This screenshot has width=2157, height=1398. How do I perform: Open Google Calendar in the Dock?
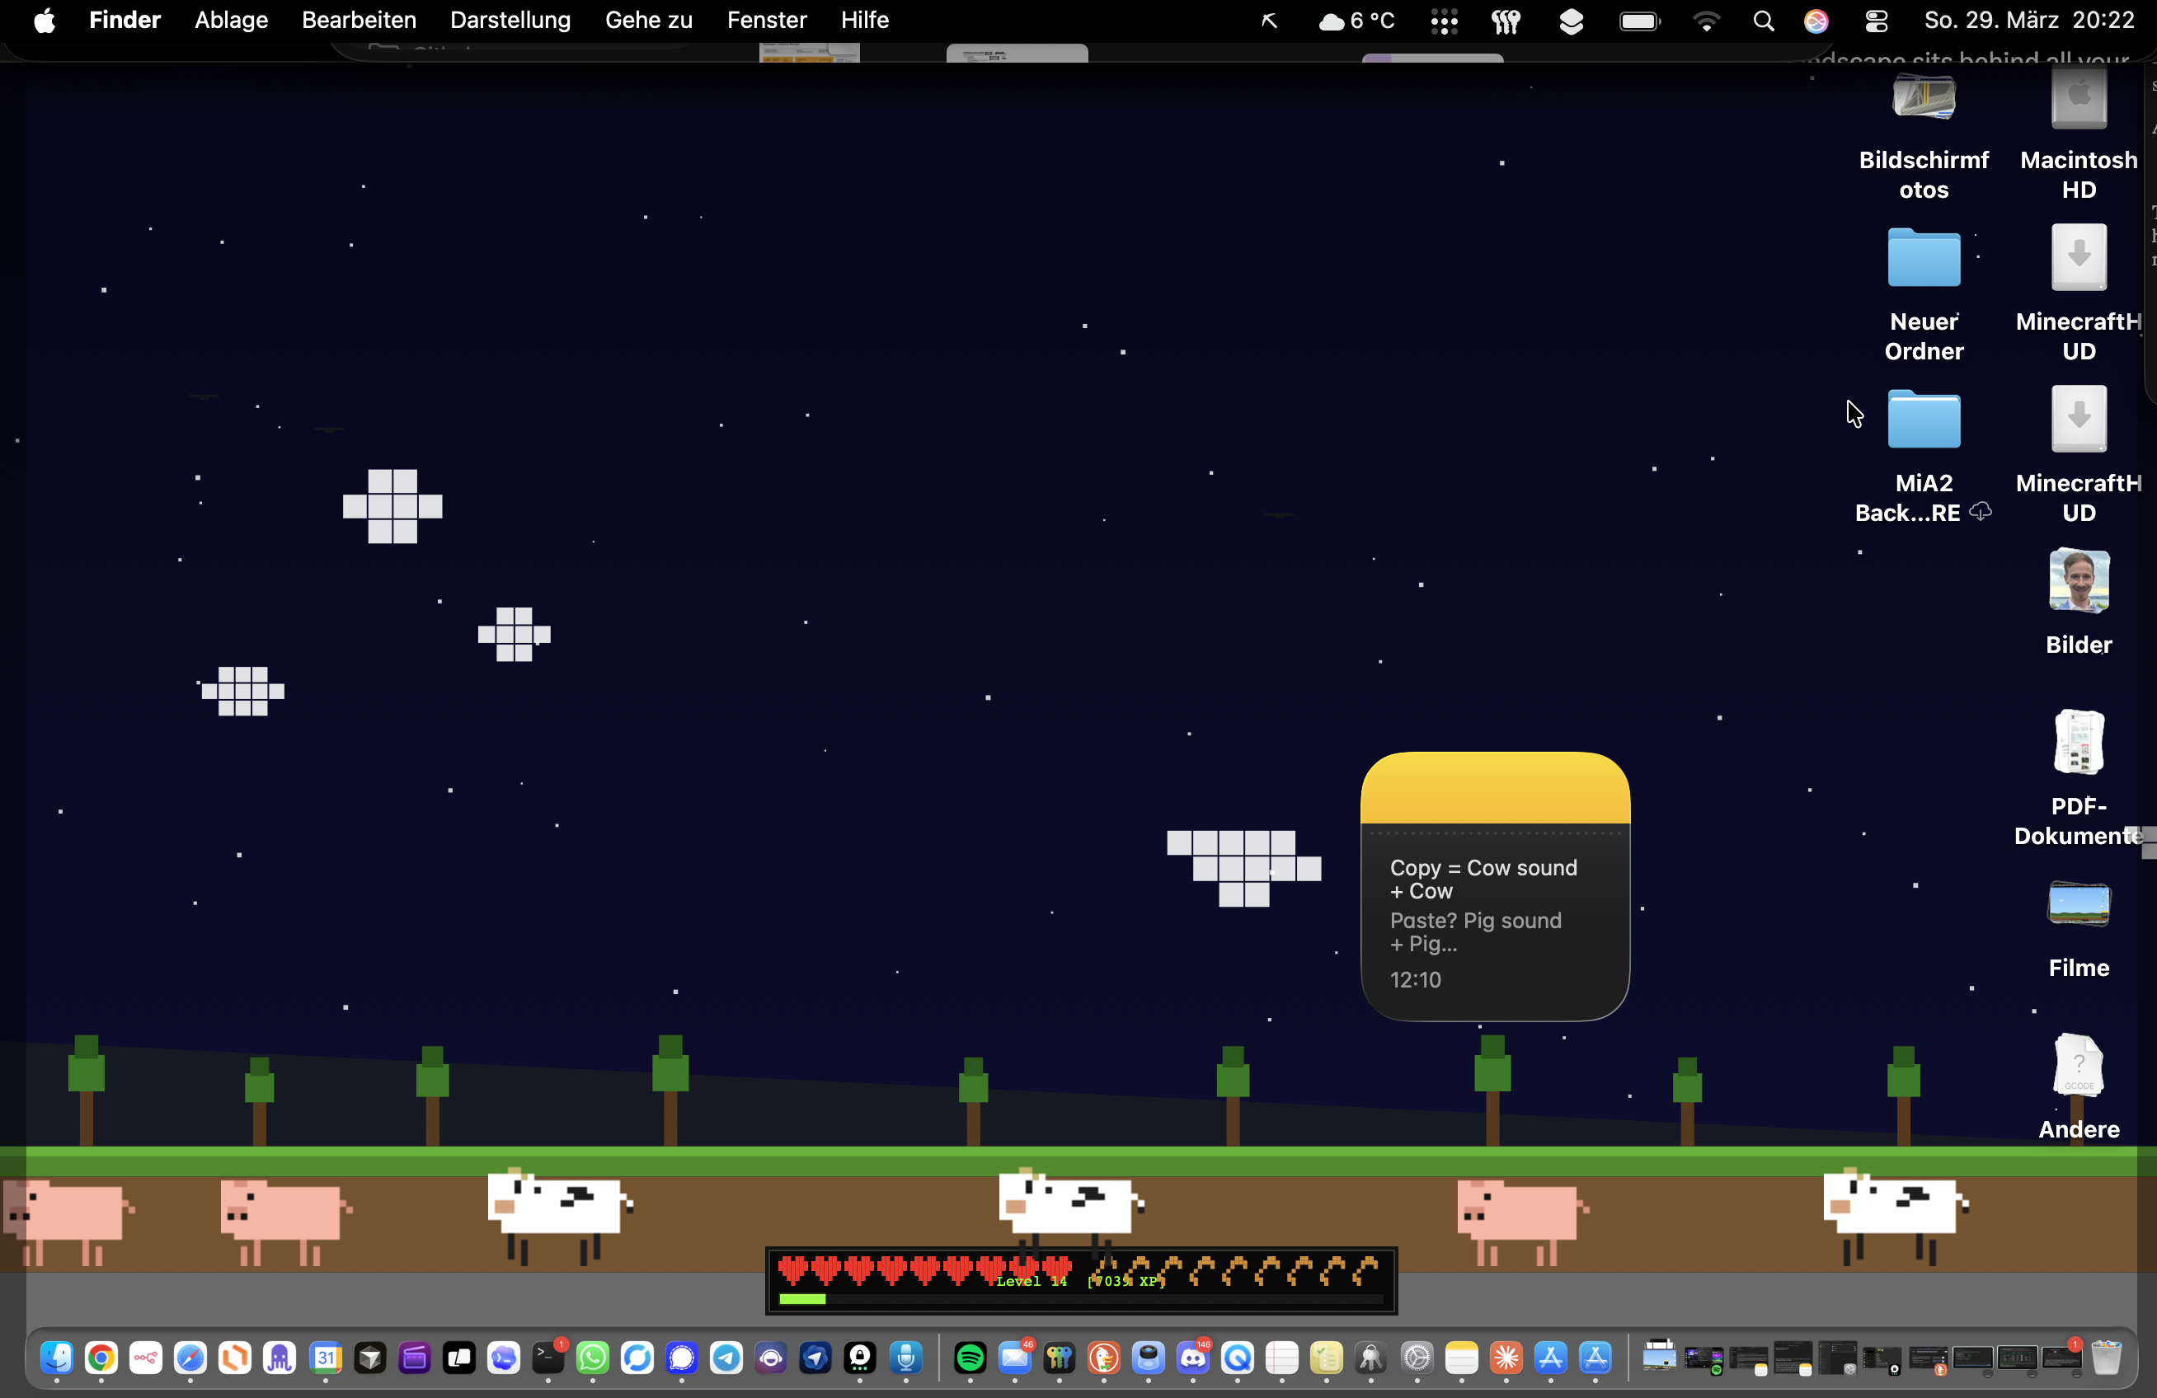[x=324, y=1358]
